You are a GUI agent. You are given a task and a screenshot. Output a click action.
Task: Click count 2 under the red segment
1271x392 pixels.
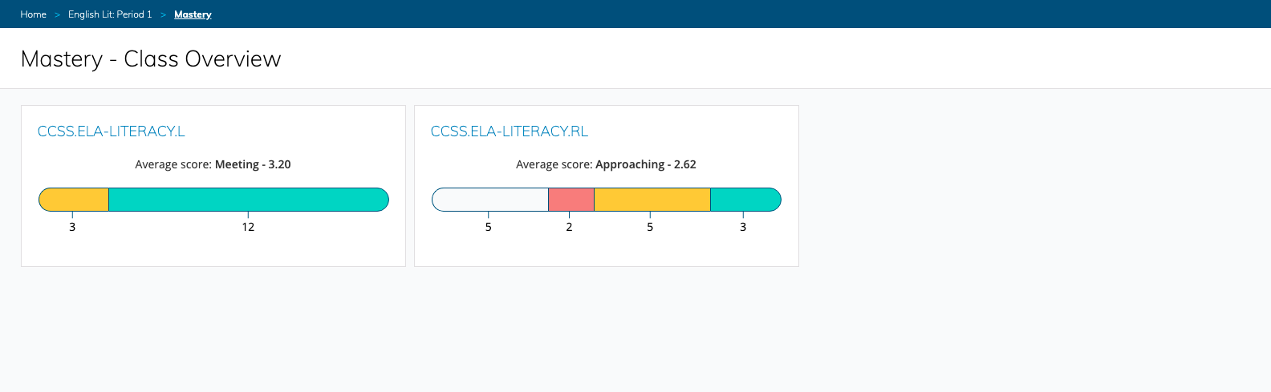tap(569, 227)
